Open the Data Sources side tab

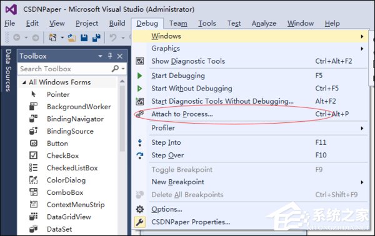[8, 70]
